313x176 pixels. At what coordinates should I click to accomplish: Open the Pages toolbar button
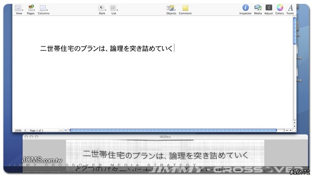pyautogui.click(x=30, y=9)
